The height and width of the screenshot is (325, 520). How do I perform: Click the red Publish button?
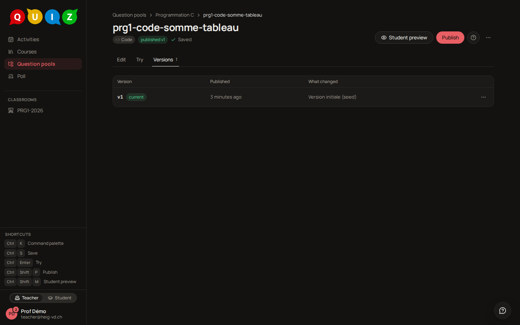point(450,38)
